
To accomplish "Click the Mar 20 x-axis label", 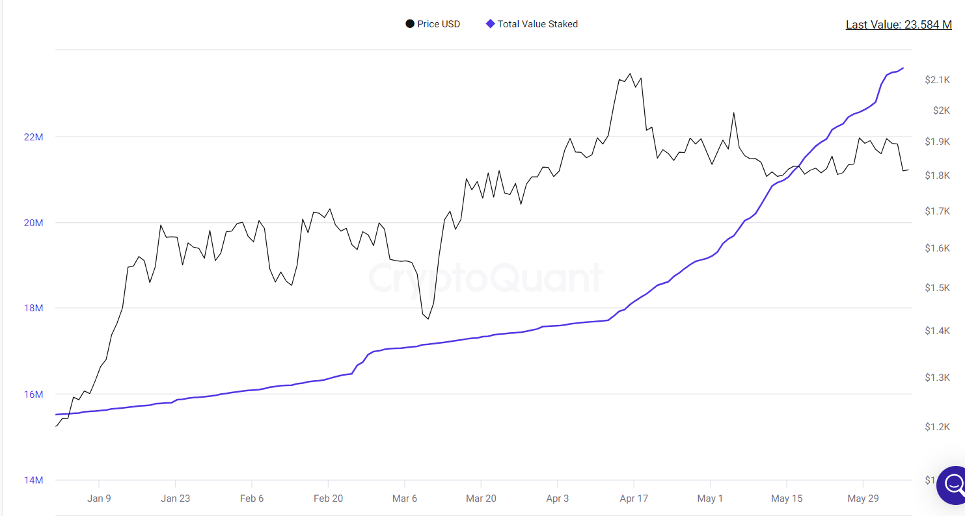I will click(481, 498).
